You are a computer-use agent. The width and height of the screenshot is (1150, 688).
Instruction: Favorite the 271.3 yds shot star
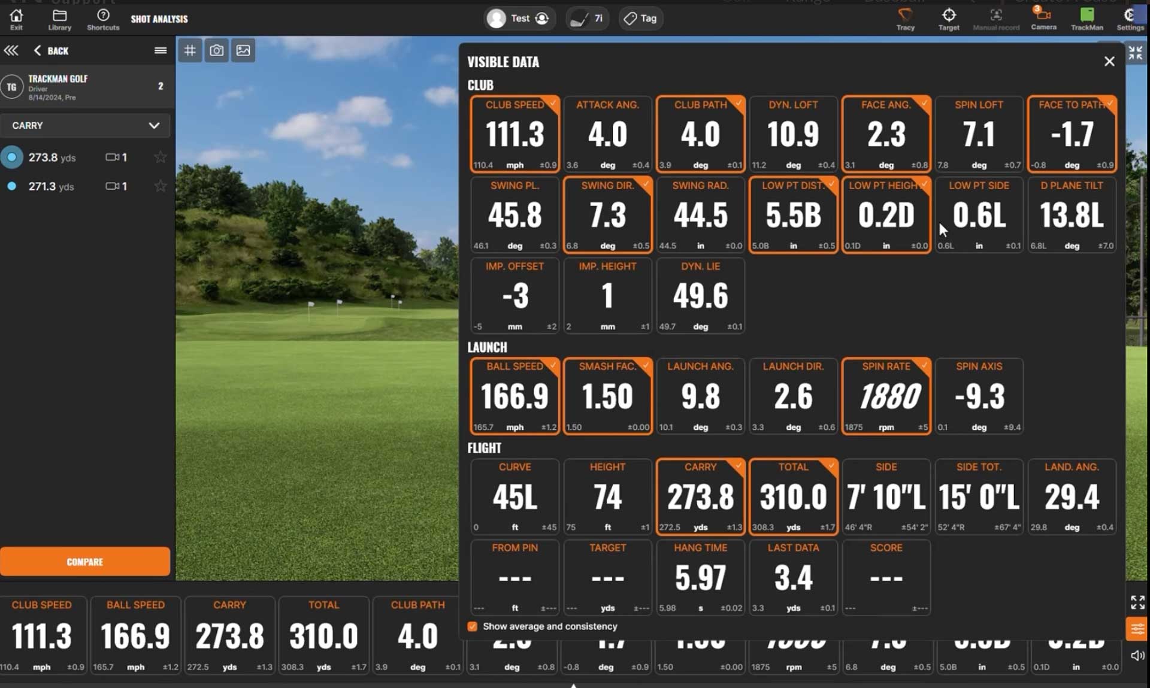[160, 186]
